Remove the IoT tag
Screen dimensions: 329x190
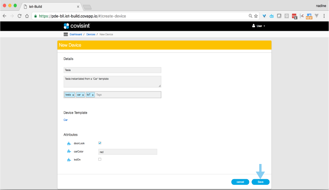tap(93, 95)
